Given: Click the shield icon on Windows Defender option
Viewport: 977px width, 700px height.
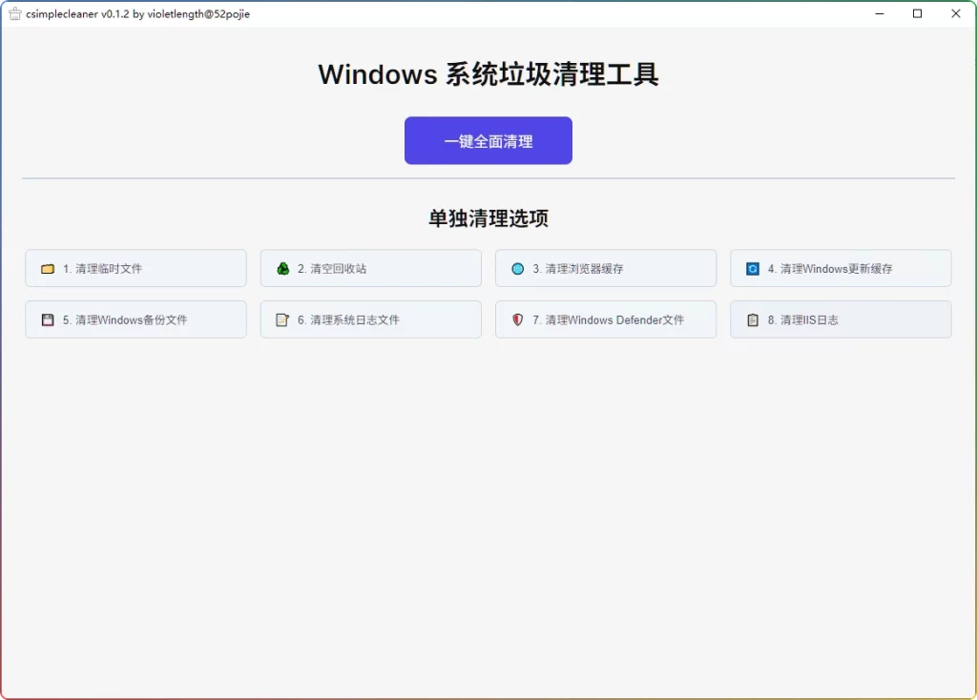Looking at the screenshot, I should coord(517,319).
